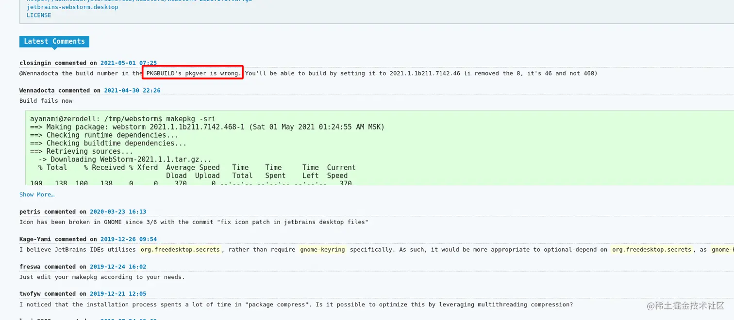This screenshot has width=734, height=320.
Task: Click version text 2021.1.1b211.7142.46 in comment
Action: [x=425, y=74]
